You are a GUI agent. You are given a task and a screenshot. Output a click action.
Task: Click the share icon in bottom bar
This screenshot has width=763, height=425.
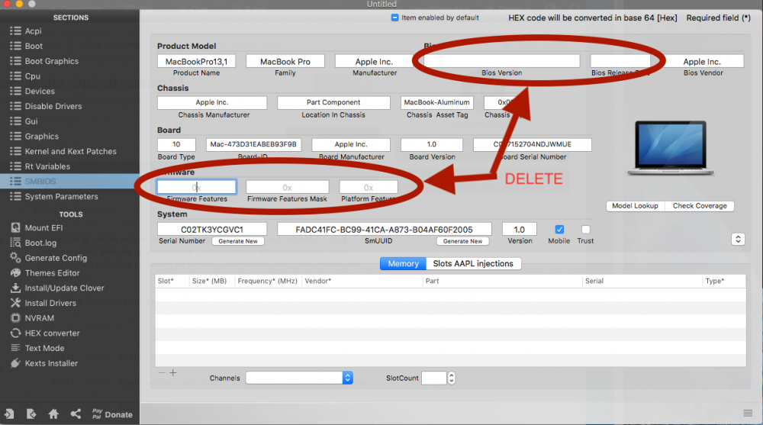point(76,414)
